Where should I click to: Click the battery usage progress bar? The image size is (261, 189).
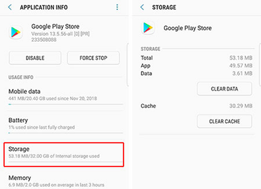pos(66,133)
